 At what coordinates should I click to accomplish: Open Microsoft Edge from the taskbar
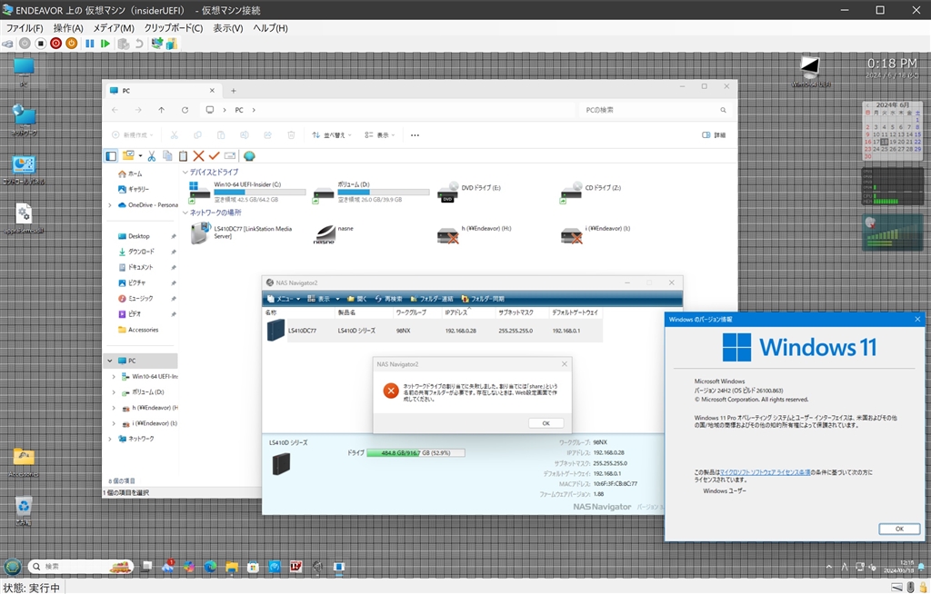click(x=210, y=567)
